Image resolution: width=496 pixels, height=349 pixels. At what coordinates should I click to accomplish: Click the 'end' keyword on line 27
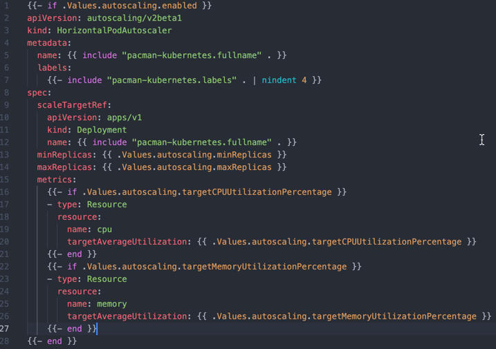(x=74, y=329)
